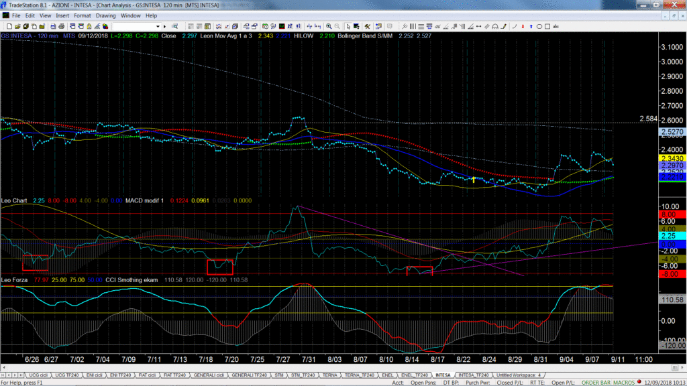
Task: Click the green-screen chart window icon
Action: [x=282, y=27]
